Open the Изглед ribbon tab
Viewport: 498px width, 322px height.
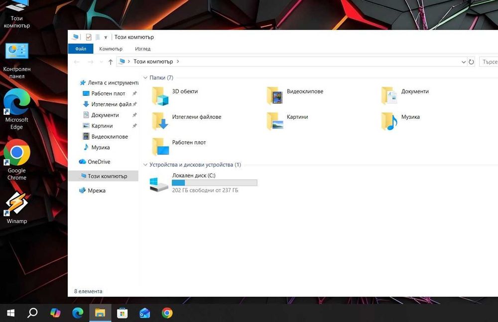tap(142, 49)
